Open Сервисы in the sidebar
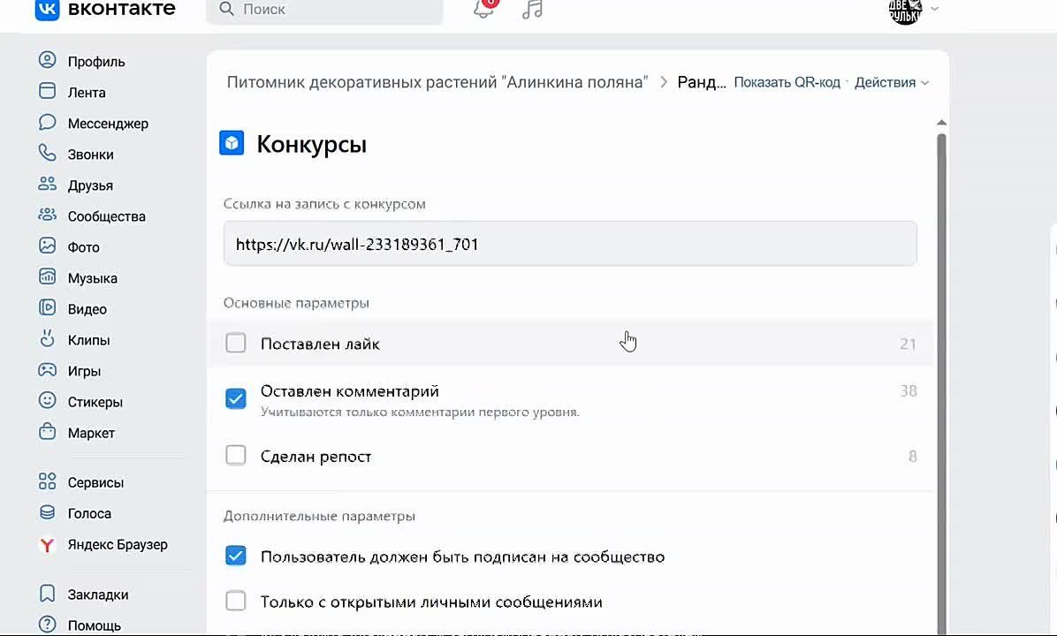1057x636 pixels. [95, 482]
